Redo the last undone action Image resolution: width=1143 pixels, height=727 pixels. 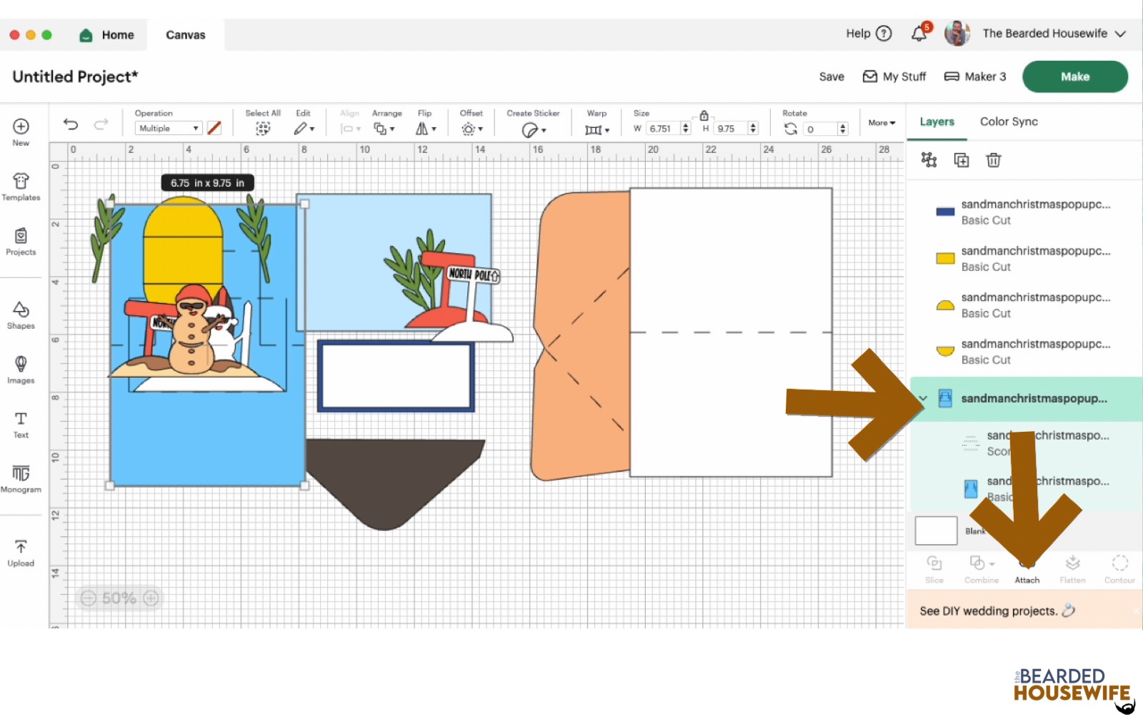tap(101, 124)
